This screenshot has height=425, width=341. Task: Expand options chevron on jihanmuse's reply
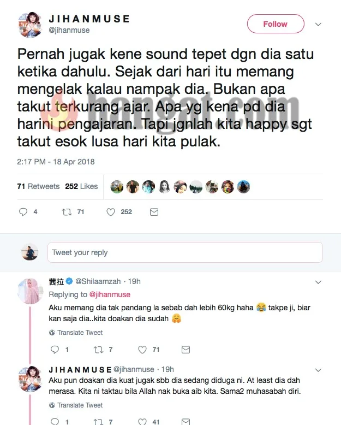[318, 370]
